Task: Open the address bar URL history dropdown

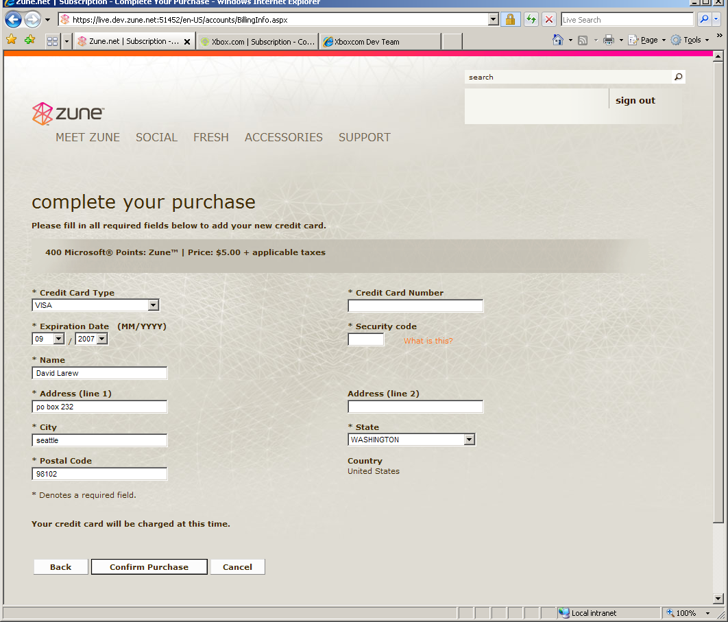Action: (x=494, y=19)
